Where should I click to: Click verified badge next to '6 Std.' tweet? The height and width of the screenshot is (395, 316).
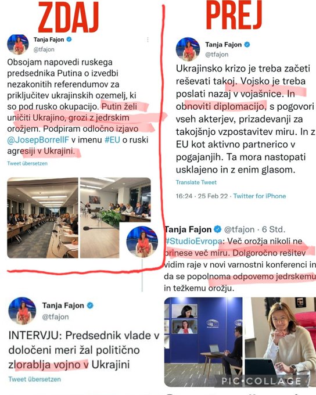click(217, 229)
